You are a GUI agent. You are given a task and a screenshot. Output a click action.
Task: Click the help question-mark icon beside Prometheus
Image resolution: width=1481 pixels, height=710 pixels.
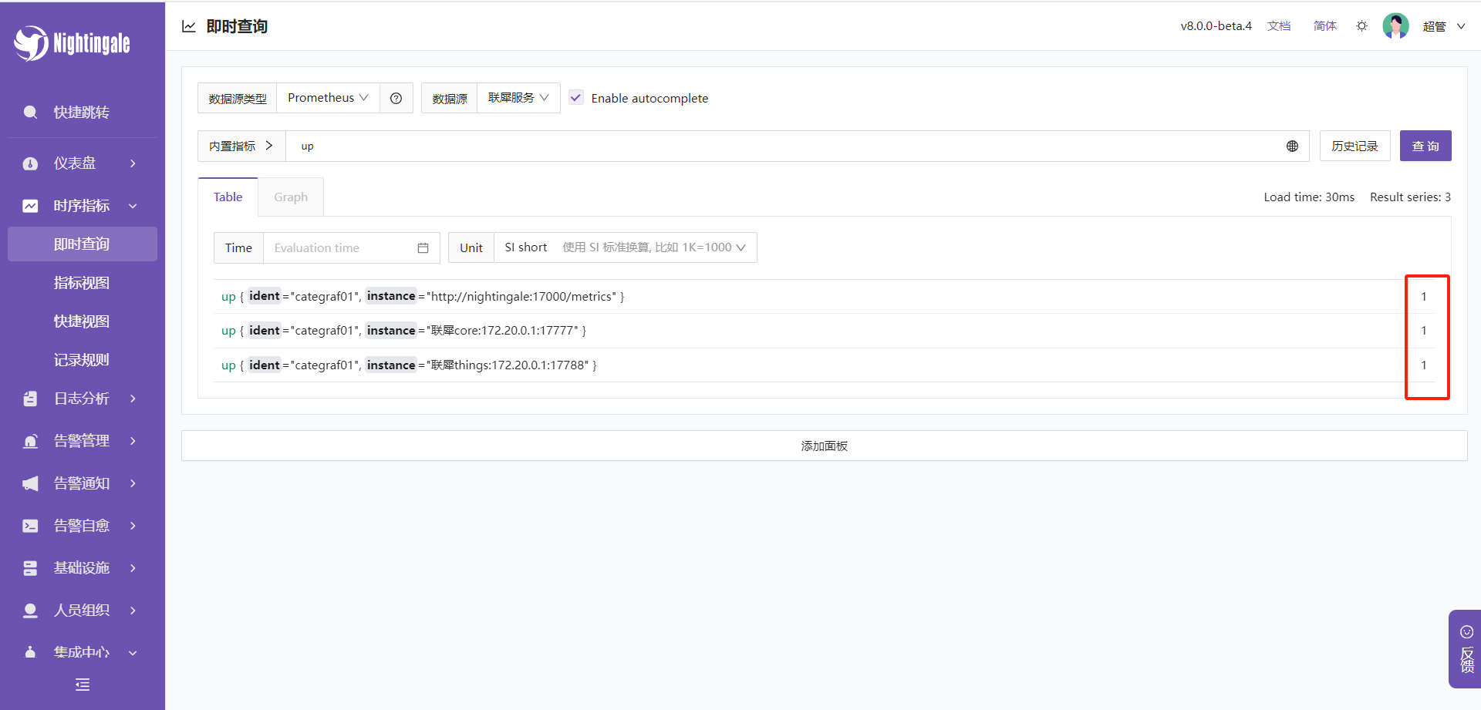pyautogui.click(x=396, y=98)
